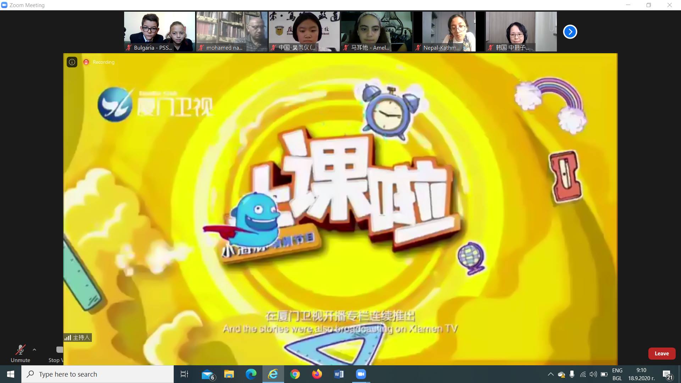681x383 pixels.
Task: Open the Mail app on taskbar
Action: tap(208, 374)
